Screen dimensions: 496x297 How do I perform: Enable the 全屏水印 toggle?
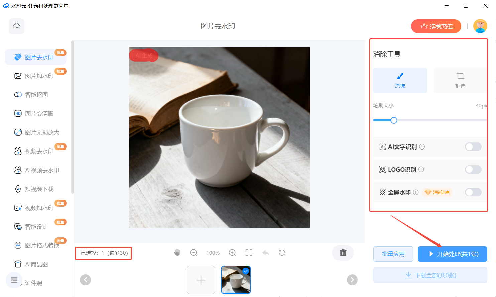(473, 192)
